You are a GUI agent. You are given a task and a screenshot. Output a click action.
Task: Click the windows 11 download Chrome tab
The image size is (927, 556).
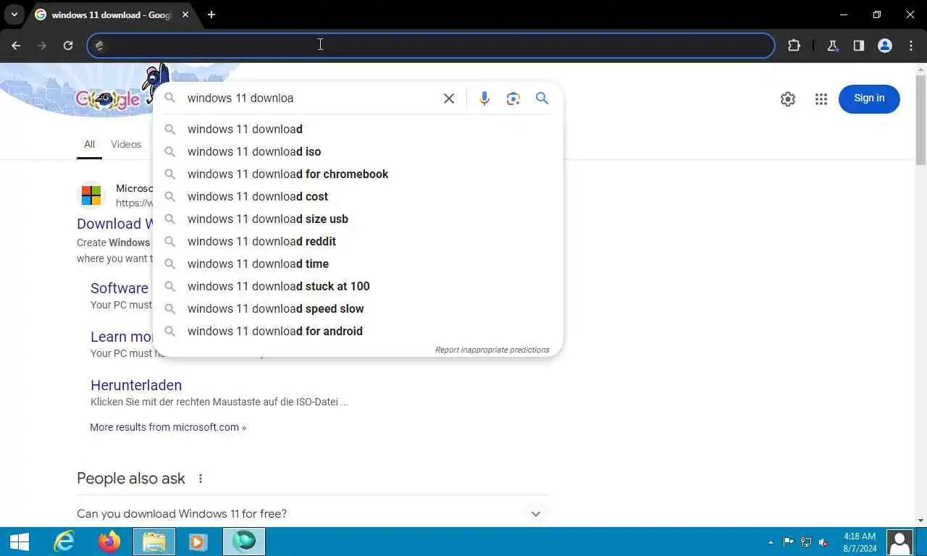[111, 14]
